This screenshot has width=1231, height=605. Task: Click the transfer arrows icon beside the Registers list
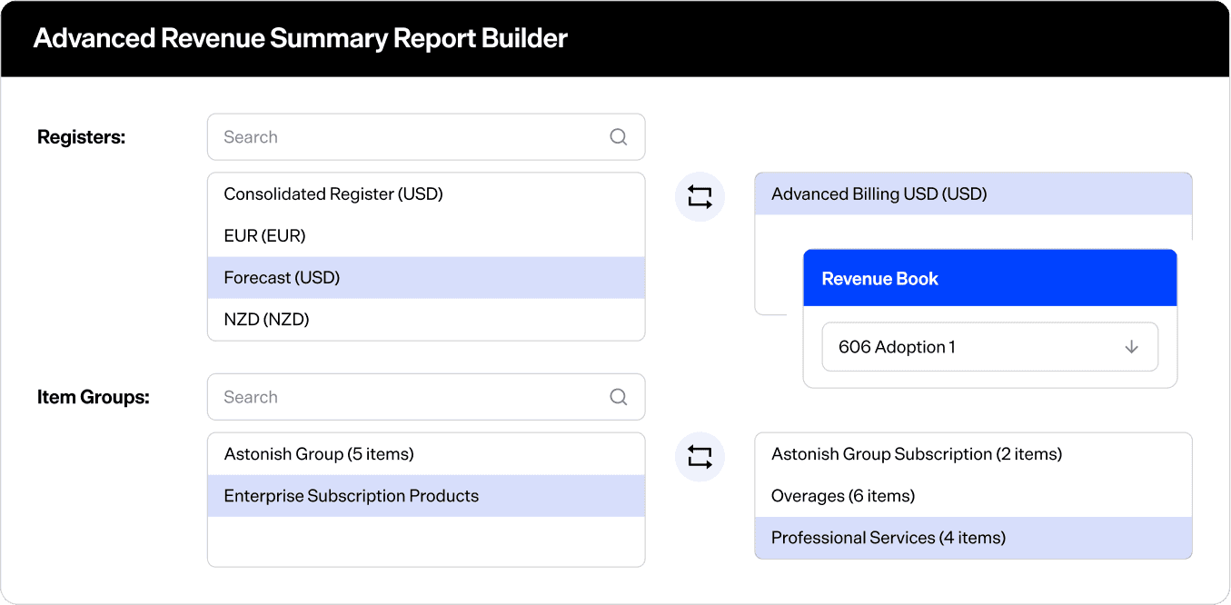click(700, 196)
